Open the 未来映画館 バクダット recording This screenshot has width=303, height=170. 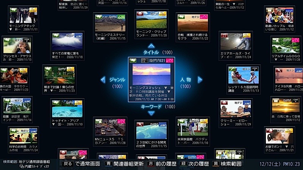coord(193,131)
